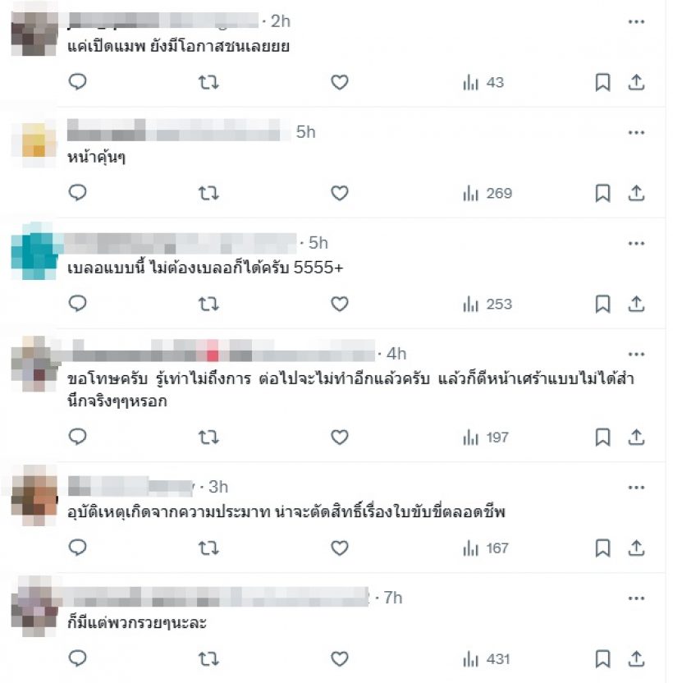Image resolution: width=673 pixels, height=683 pixels.
Task: Open the share menu on the 4h tweet
Action: coord(636,437)
